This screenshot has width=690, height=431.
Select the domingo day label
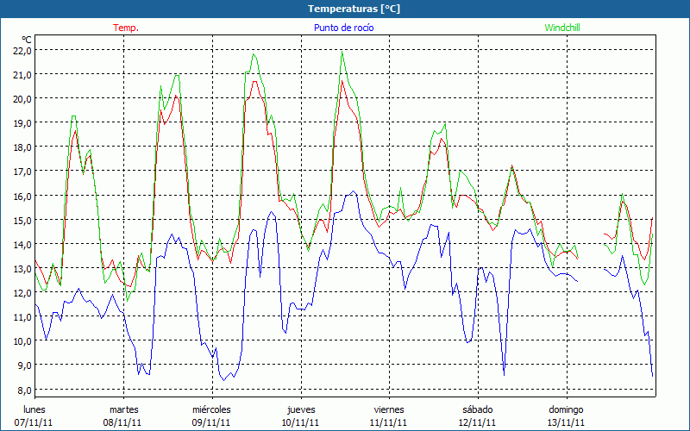(566, 409)
